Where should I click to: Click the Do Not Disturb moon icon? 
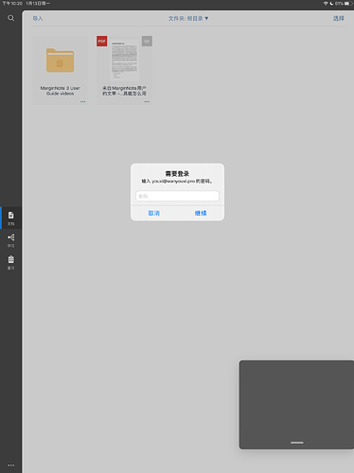331,3
